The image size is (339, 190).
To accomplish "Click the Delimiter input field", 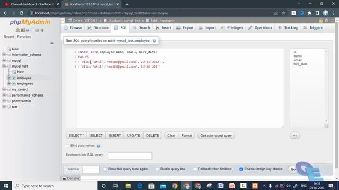I will pyautogui.click(x=91, y=169).
